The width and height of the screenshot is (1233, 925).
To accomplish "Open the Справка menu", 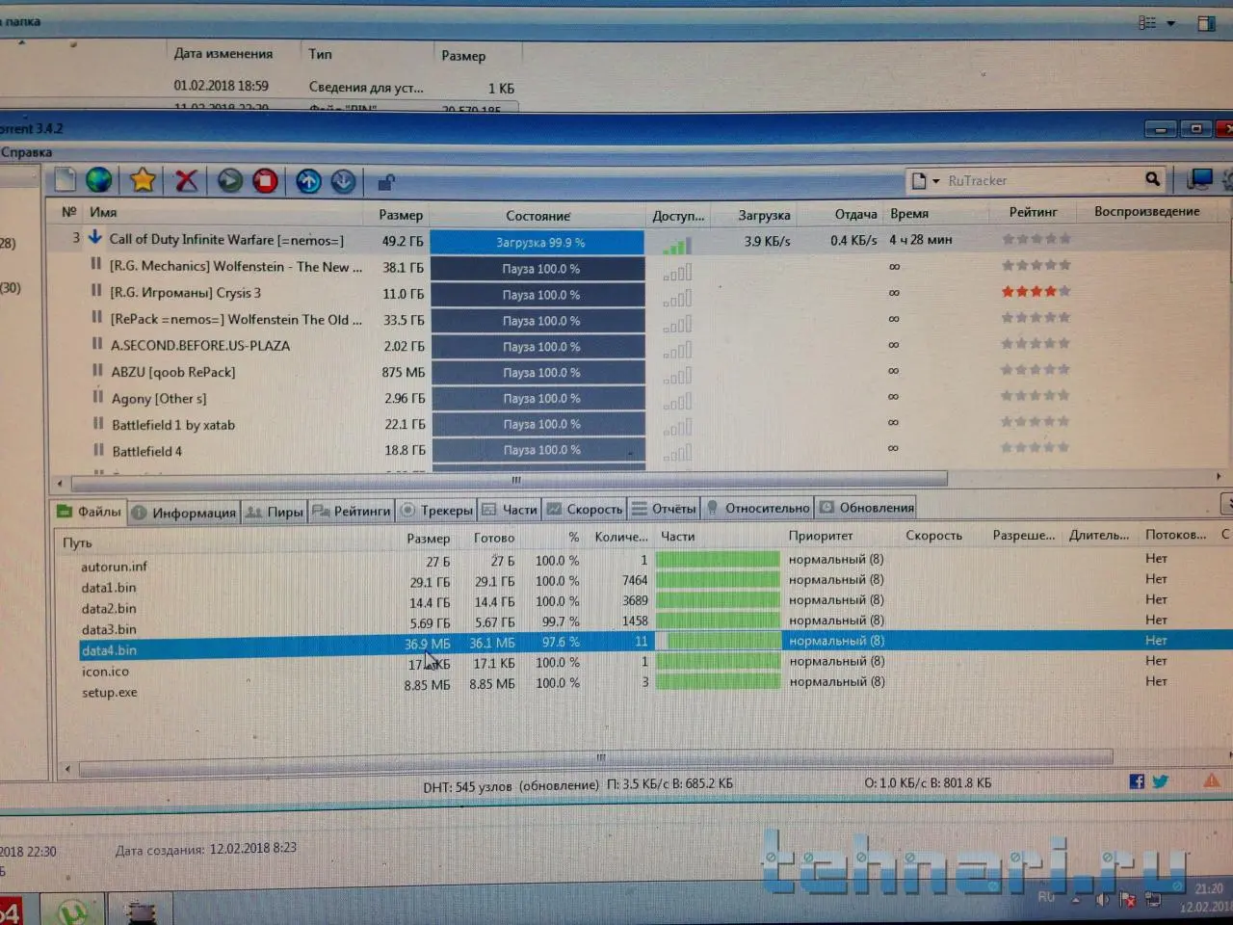I will pos(26,152).
